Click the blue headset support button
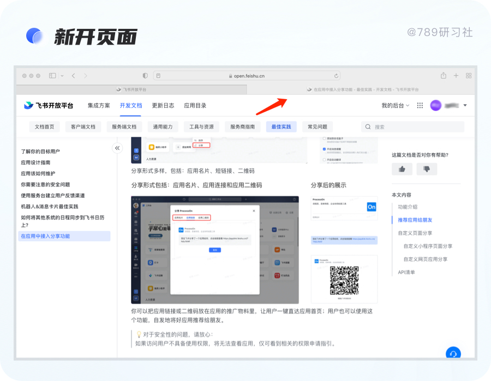This screenshot has height=381, width=491. coord(453,353)
